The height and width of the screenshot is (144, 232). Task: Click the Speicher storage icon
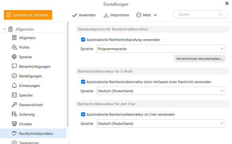(x=14, y=95)
